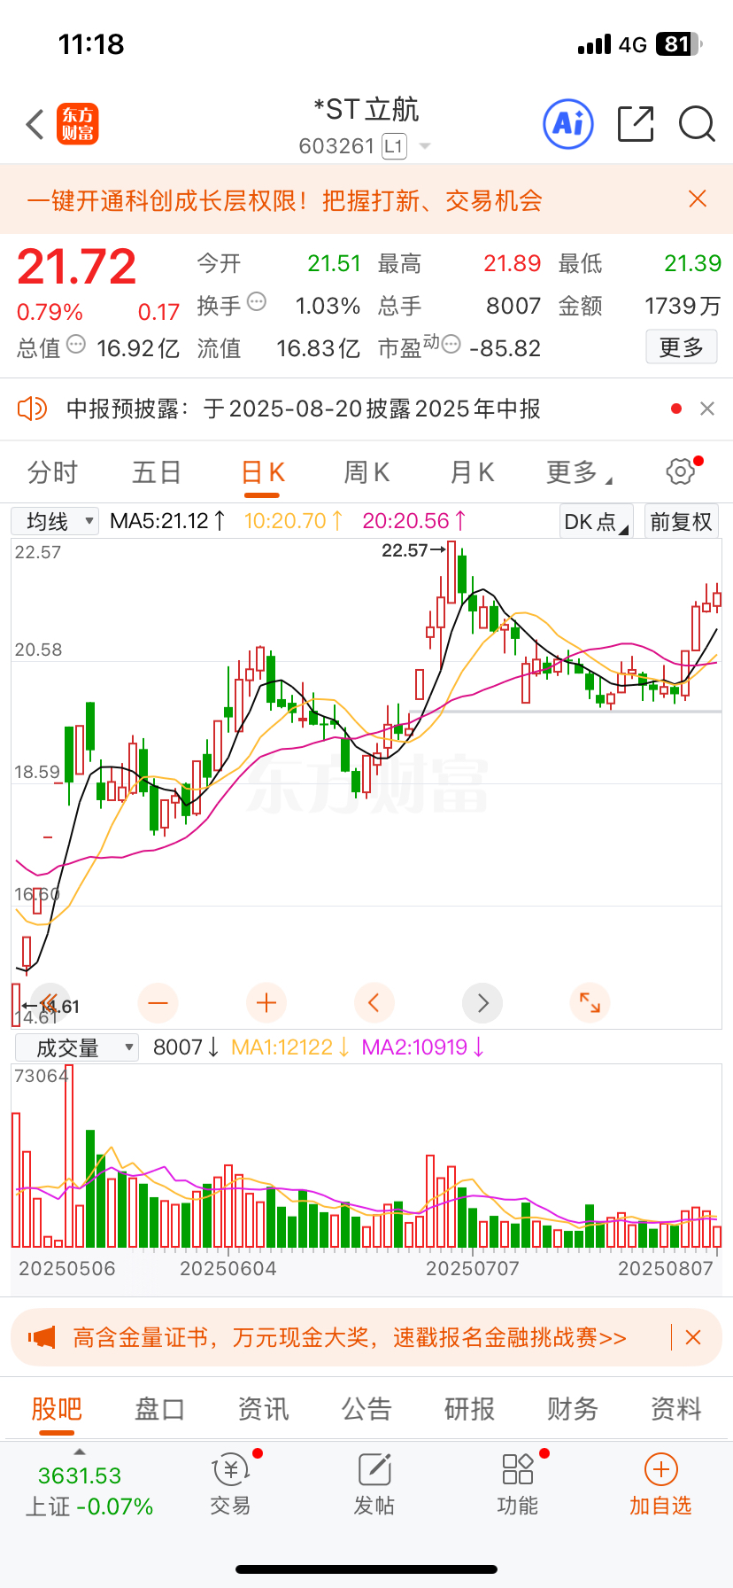Expand chart to fullscreen icon
This screenshot has height=1588, width=733.
click(590, 1003)
